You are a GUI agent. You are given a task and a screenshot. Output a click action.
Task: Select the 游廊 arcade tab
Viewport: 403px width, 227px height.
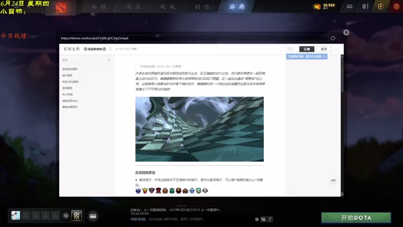pyautogui.click(x=237, y=7)
